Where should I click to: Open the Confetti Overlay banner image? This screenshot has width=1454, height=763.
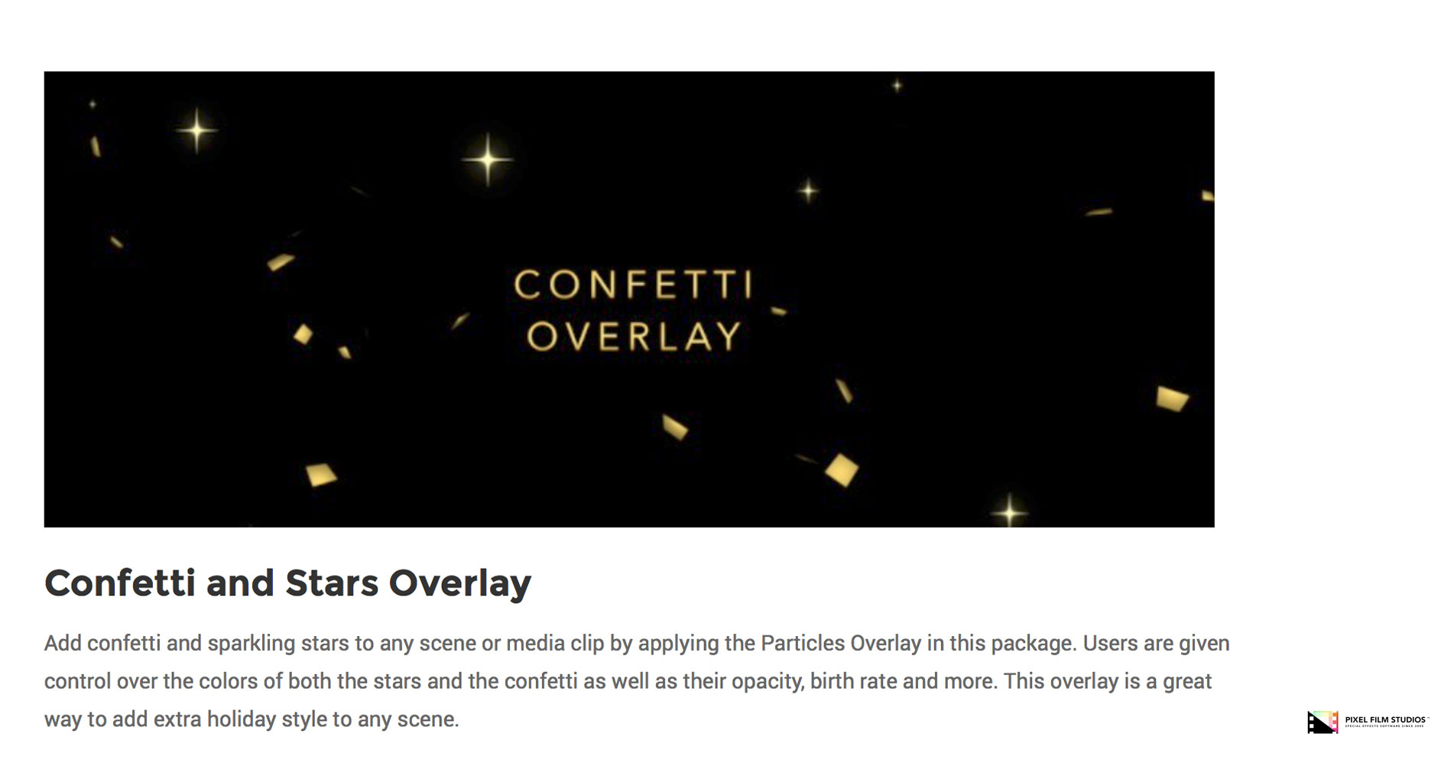point(628,299)
